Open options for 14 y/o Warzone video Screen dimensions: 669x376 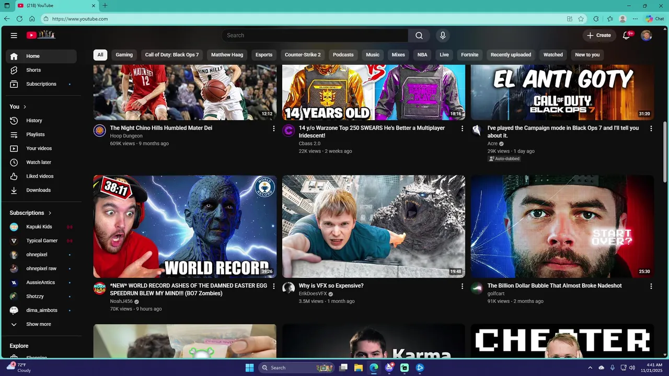click(x=462, y=128)
